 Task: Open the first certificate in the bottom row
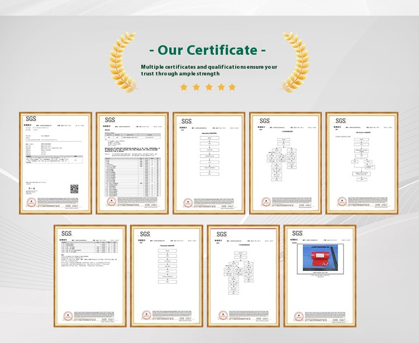click(89, 275)
